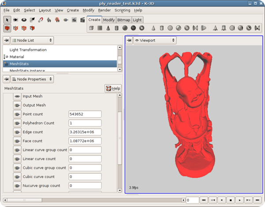Create a quadric hyperboloid
Viewport: 265px width, 207px height.
coord(195,28)
